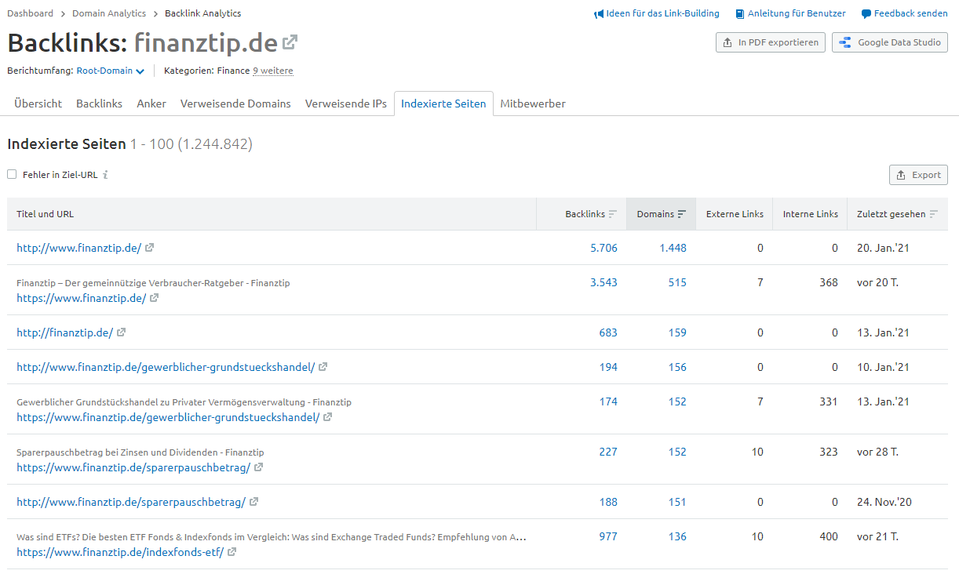Expand the 9 weitere categories list

pos(272,71)
